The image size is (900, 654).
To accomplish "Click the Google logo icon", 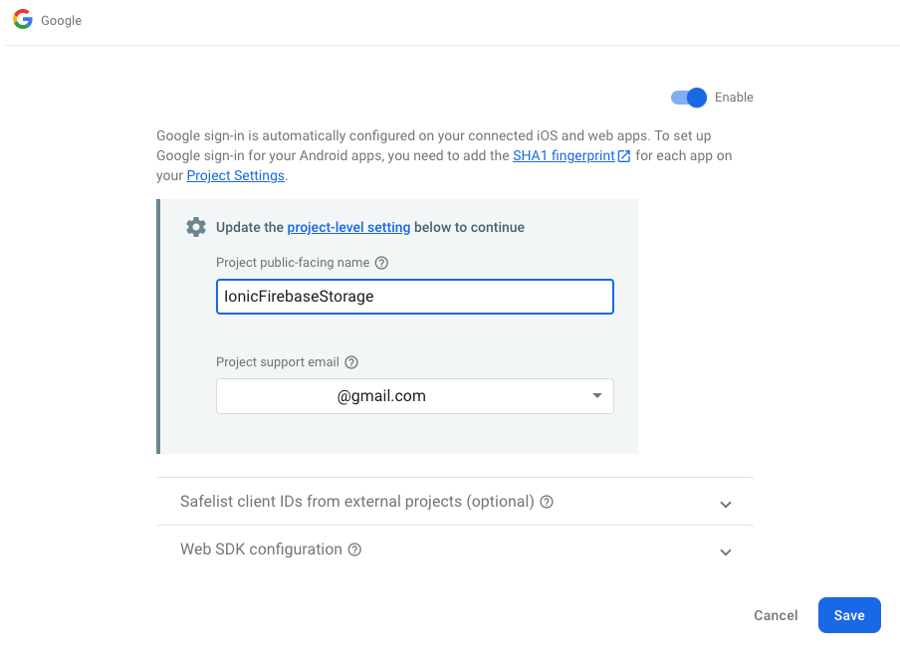I will click(x=22, y=20).
